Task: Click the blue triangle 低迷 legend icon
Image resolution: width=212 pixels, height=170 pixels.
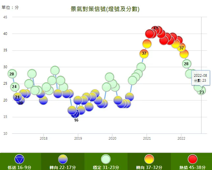Action: [x=19, y=159]
